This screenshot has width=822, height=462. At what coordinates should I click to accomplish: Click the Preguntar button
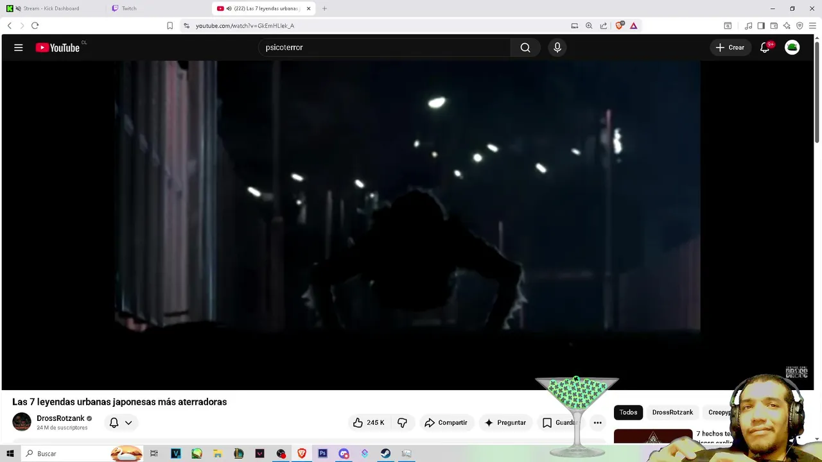click(505, 423)
